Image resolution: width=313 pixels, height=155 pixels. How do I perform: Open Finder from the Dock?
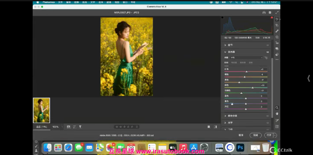[x=47, y=148]
